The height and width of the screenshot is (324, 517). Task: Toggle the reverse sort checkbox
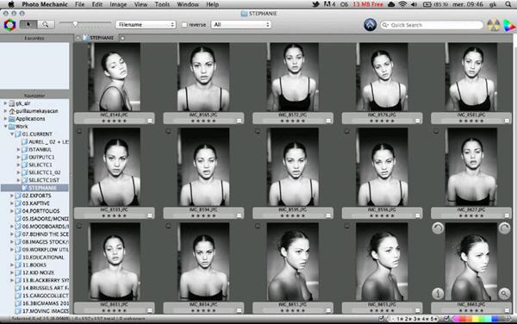click(184, 25)
